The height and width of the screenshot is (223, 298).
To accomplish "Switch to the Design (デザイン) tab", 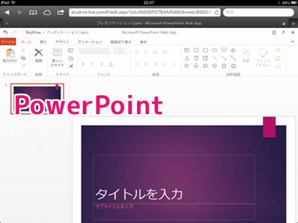I will [62, 42].
